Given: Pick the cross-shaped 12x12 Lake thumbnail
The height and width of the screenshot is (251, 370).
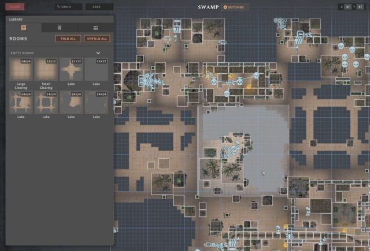Looking at the screenshot, I should tap(71, 69).
